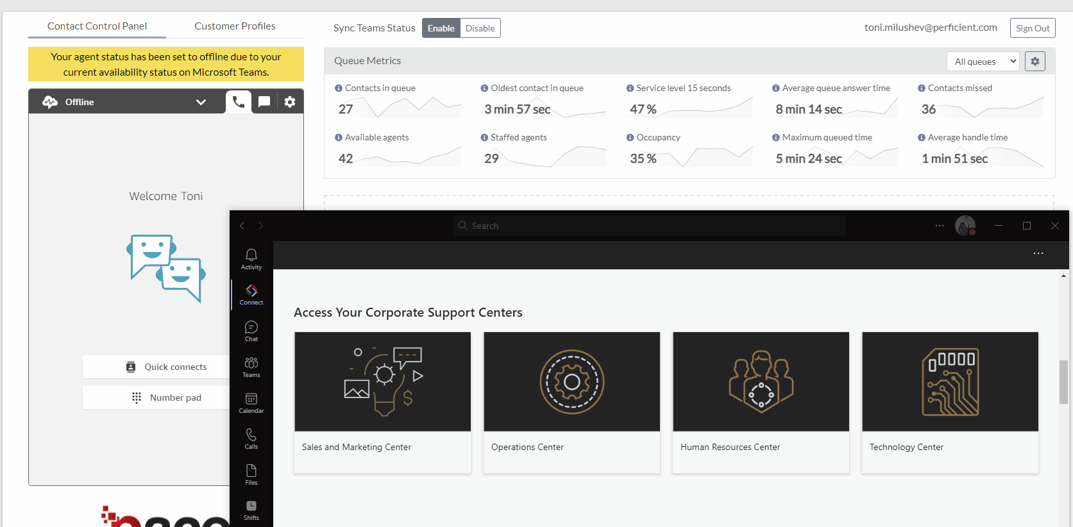The image size is (1073, 527).
Task: Click the Teams window vertical scrollbar thumb
Action: pos(1063,382)
